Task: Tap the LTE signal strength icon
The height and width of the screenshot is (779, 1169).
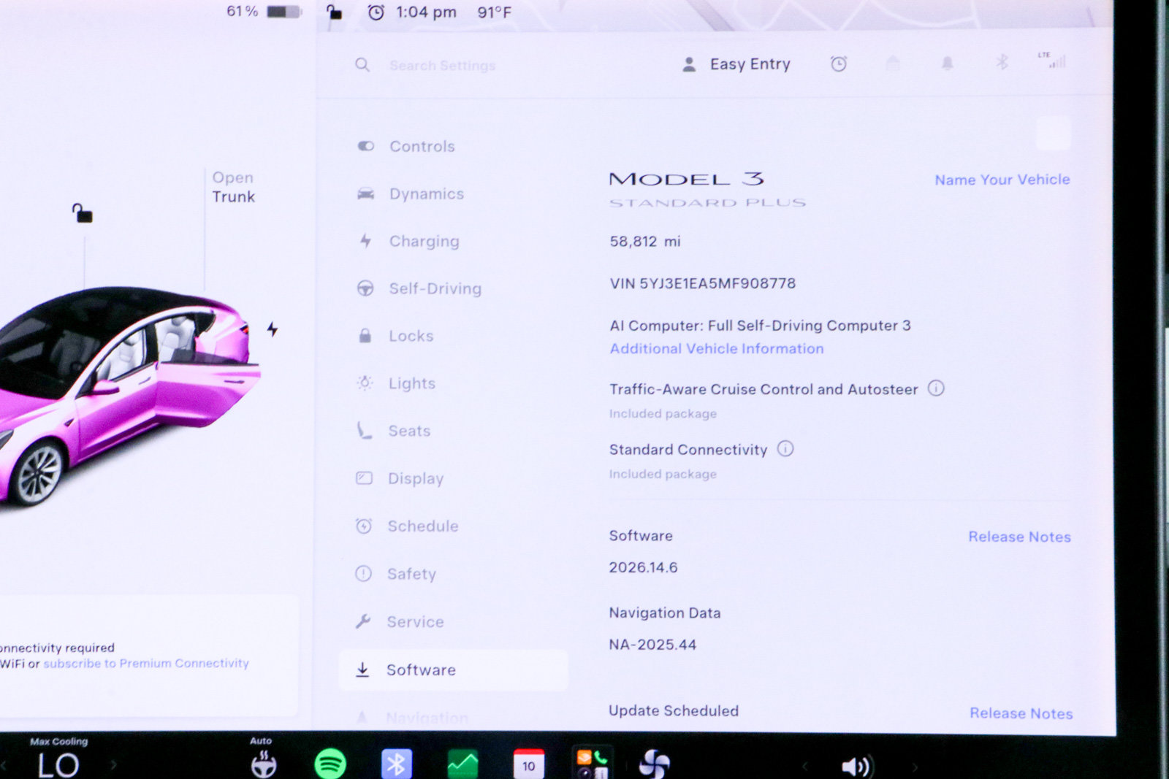Action: 1053,61
